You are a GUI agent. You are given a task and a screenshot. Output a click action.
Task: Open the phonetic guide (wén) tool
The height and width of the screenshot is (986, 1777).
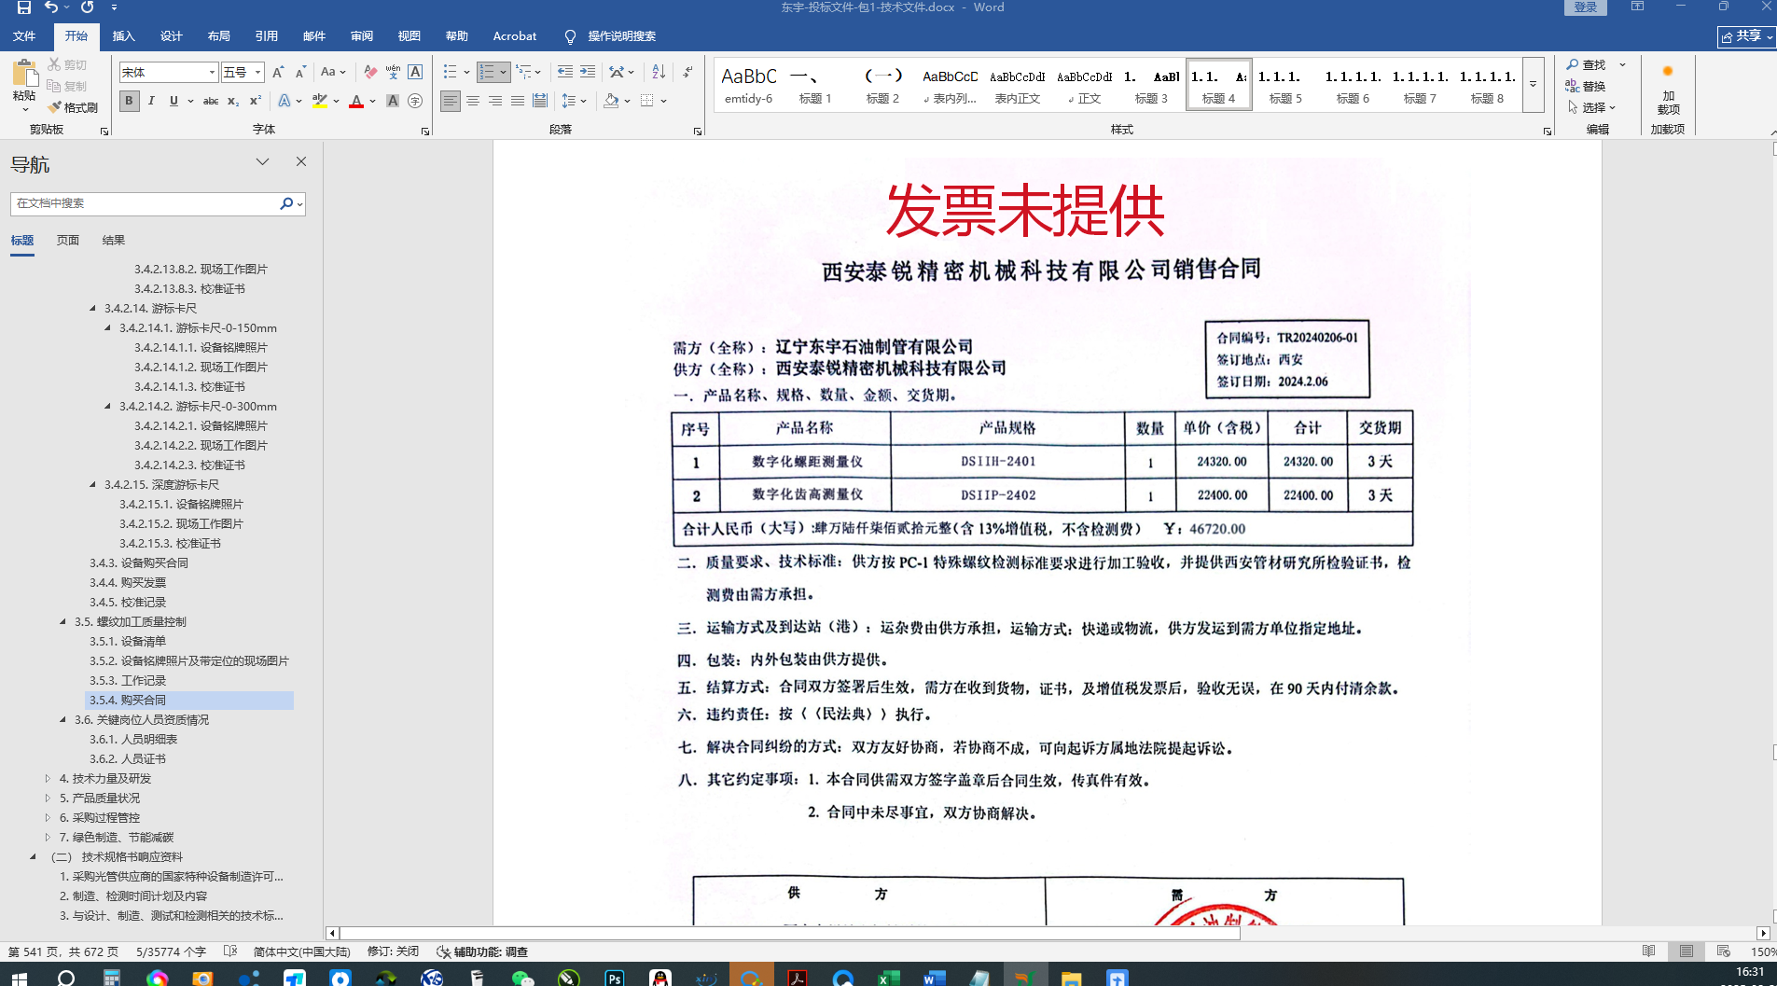pos(393,72)
